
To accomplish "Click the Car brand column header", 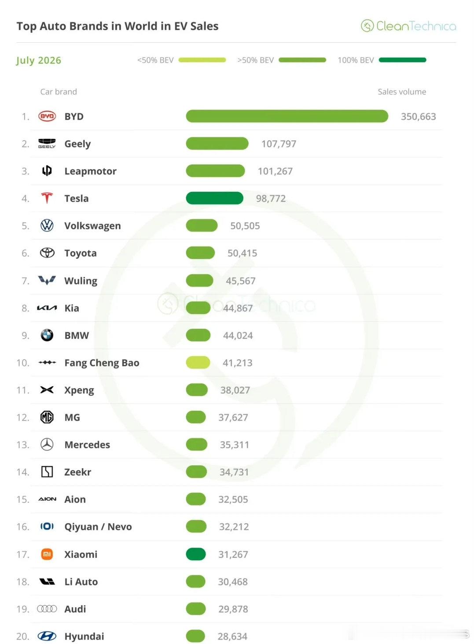I will (x=59, y=91).
